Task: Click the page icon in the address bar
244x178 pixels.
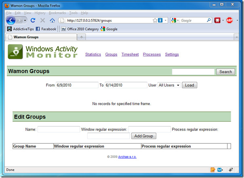Action: pos(62,20)
